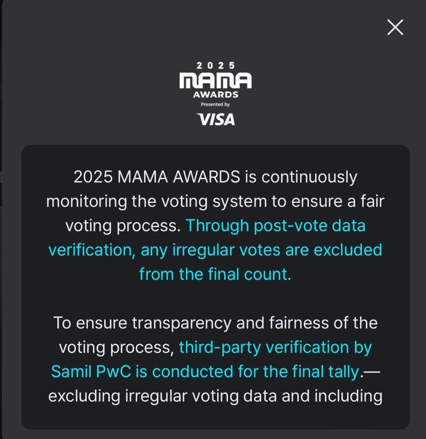426x439 pixels.
Task: Click the VISA sponsor logo
Action: click(216, 119)
